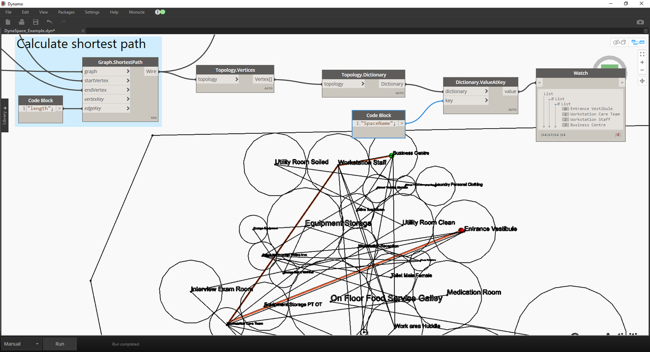Click Dictionary.ValueAtKey dictionary port chevron
Image resolution: width=650 pixels, height=352 pixels.
pyautogui.click(x=486, y=92)
